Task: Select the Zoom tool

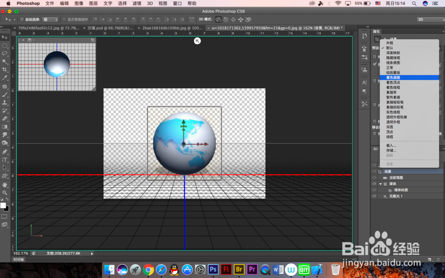Action: pos(4,193)
